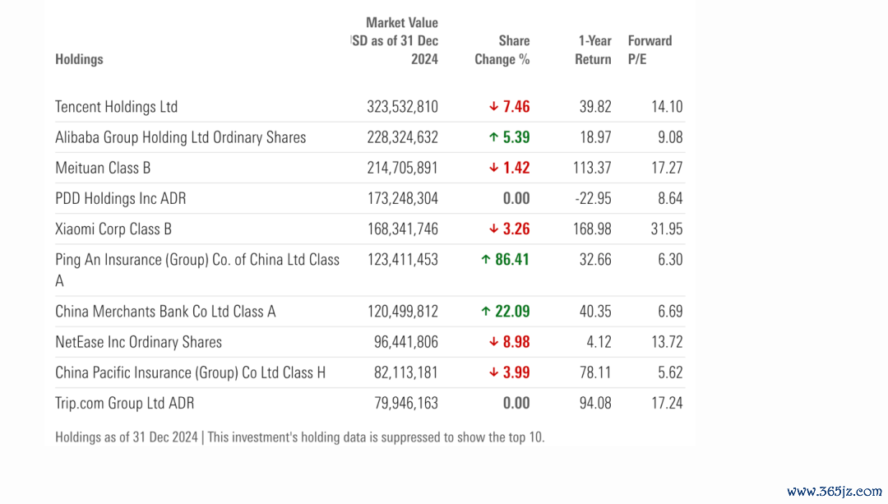Open the Tencent Holdings Ltd holding
This screenshot has width=888, height=504.
116,106
